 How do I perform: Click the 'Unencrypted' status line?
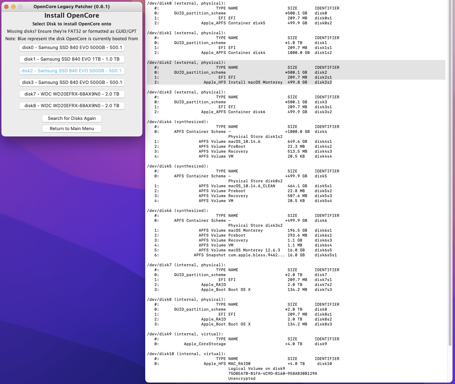(242, 378)
